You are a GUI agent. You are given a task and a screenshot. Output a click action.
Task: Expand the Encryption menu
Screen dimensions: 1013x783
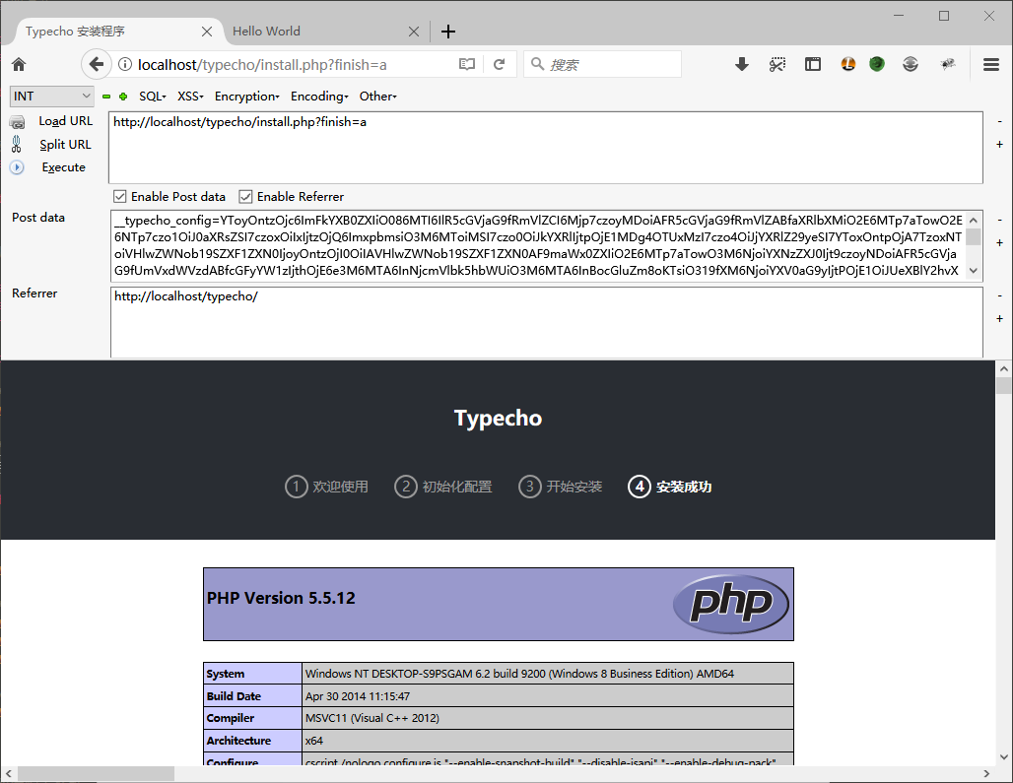point(246,97)
